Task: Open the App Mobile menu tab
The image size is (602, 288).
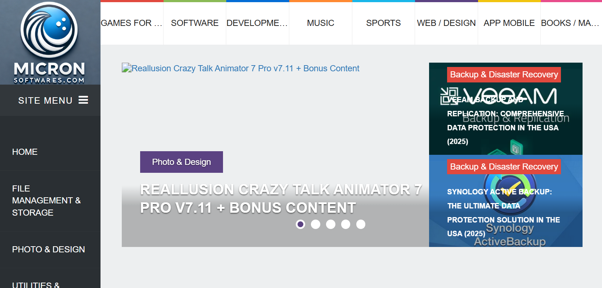Action: click(509, 23)
